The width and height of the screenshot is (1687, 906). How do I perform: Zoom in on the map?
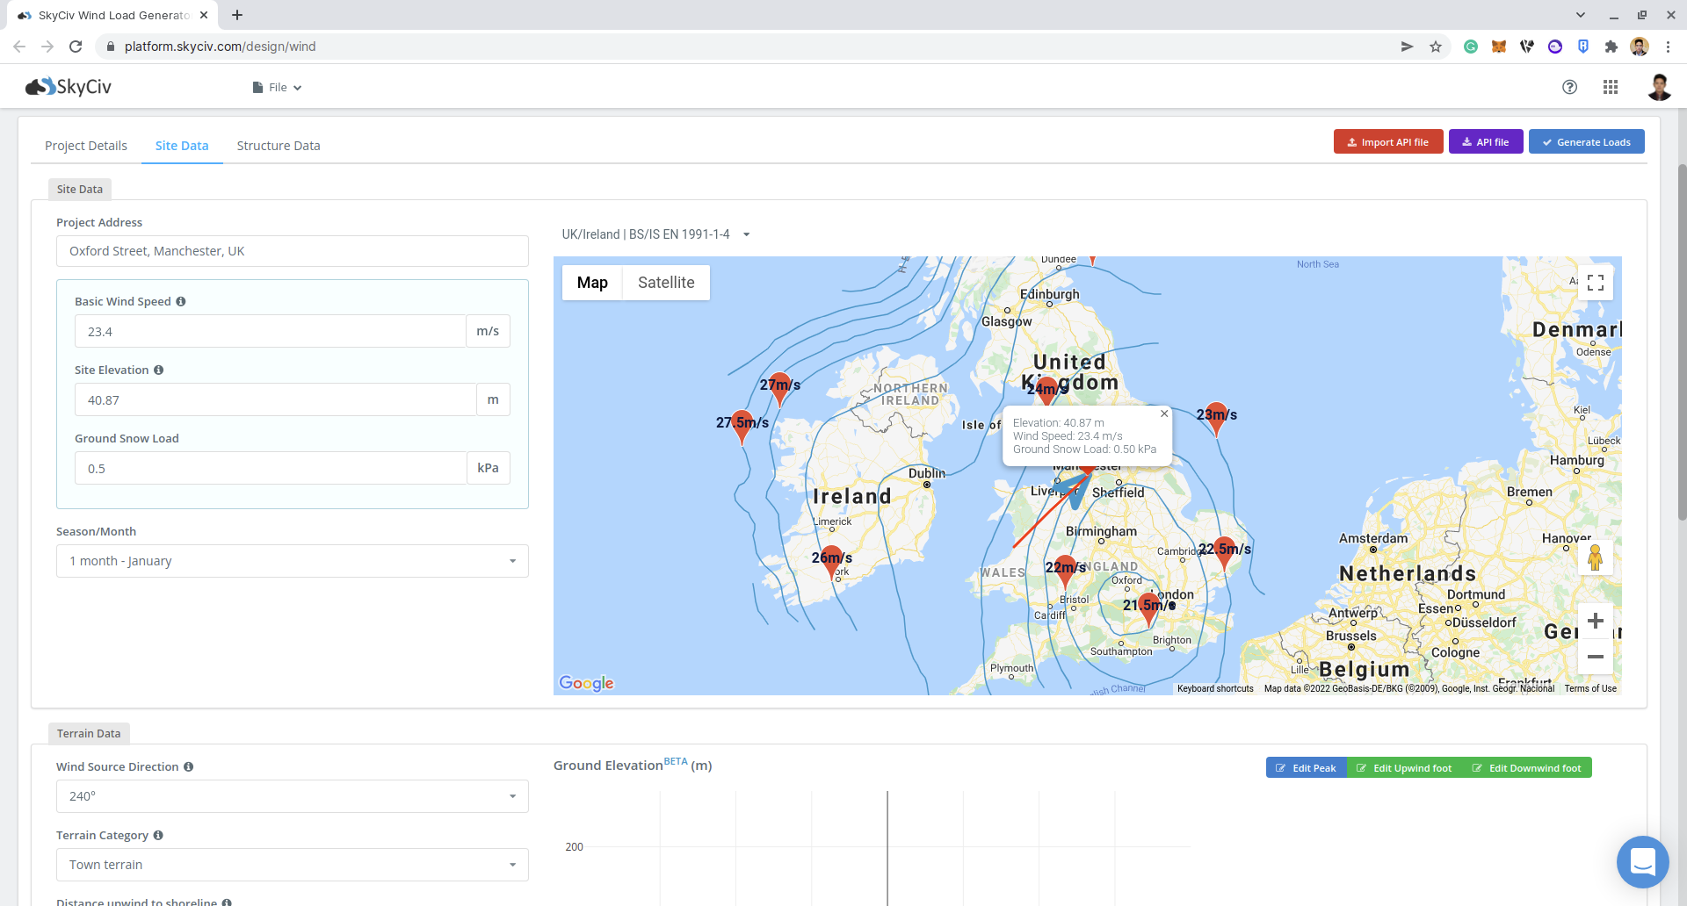click(x=1595, y=621)
